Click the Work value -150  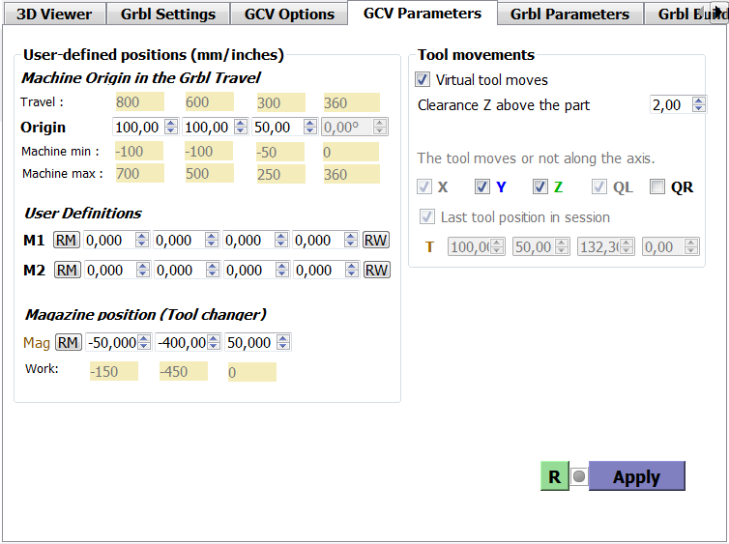click(114, 371)
